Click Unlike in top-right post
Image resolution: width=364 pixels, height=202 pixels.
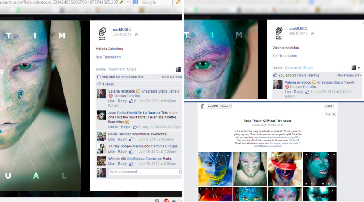click(x=277, y=68)
